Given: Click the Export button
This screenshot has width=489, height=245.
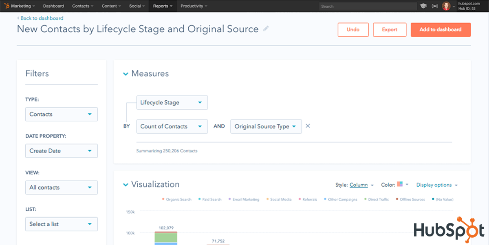Looking at the screenshot, I should point(390,29).
